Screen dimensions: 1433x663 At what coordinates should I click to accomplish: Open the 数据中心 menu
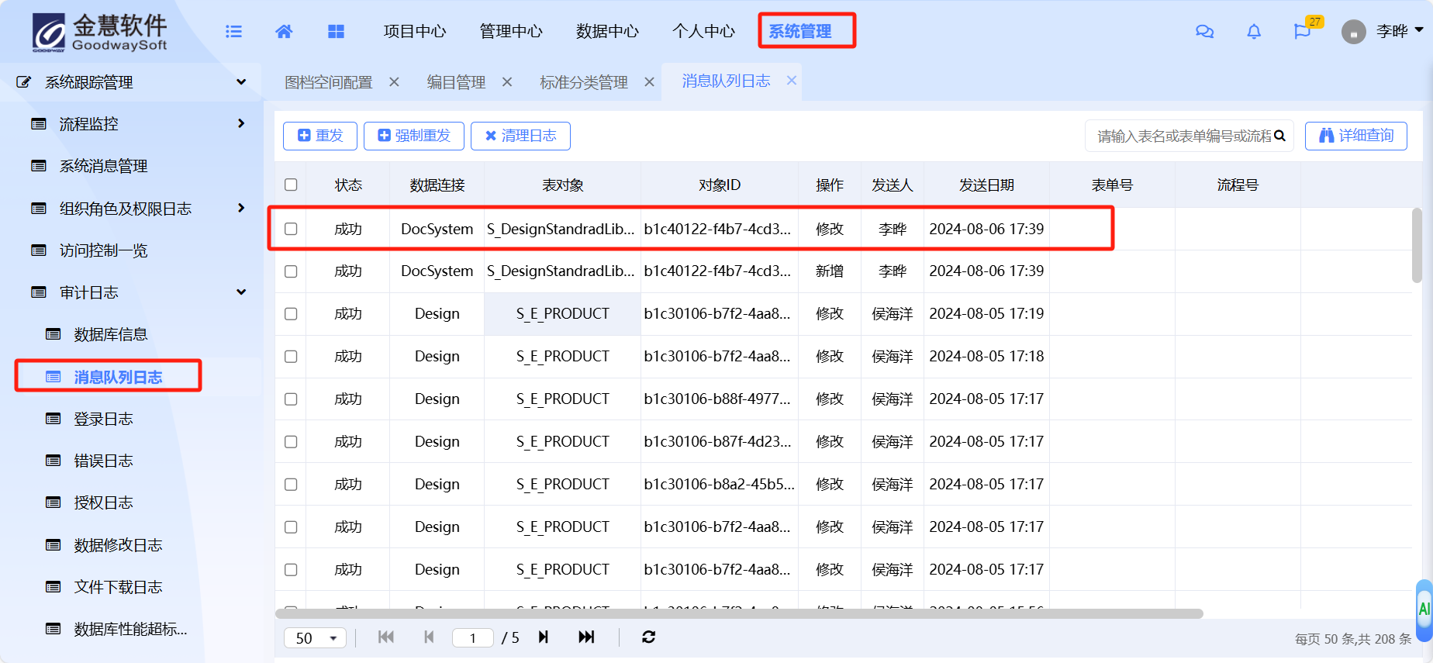coord(607,31)
